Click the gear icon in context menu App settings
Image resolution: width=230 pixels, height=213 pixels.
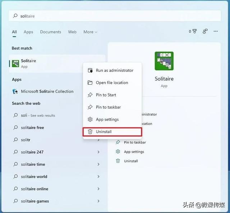click(90, 119)
